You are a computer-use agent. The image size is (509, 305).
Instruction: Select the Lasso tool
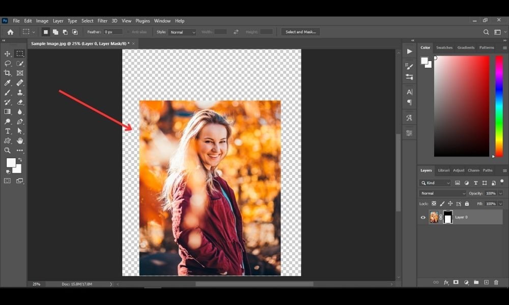tap(7, 63)
